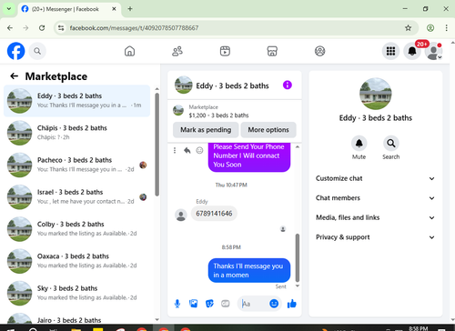Click the Mark as pending button
This screenshot has height=331, width=455.
[206, 130]
